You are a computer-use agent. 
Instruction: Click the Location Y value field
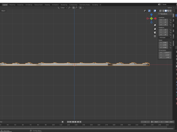click(163, 22)
